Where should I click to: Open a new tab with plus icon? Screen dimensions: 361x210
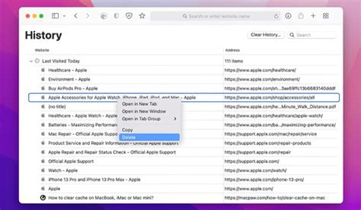(313, 16)
